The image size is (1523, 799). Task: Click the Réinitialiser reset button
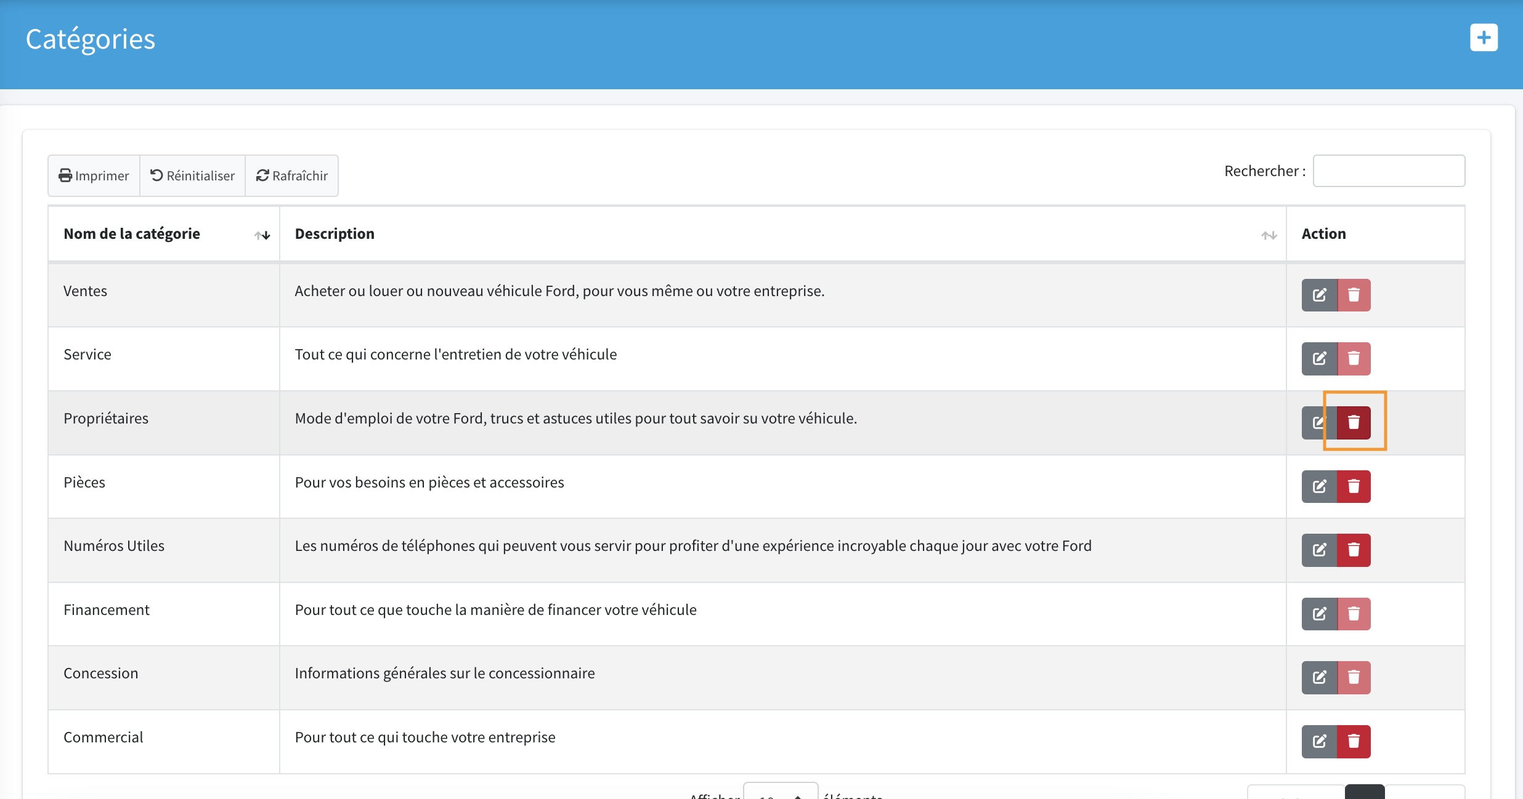[x=192, y=175]
